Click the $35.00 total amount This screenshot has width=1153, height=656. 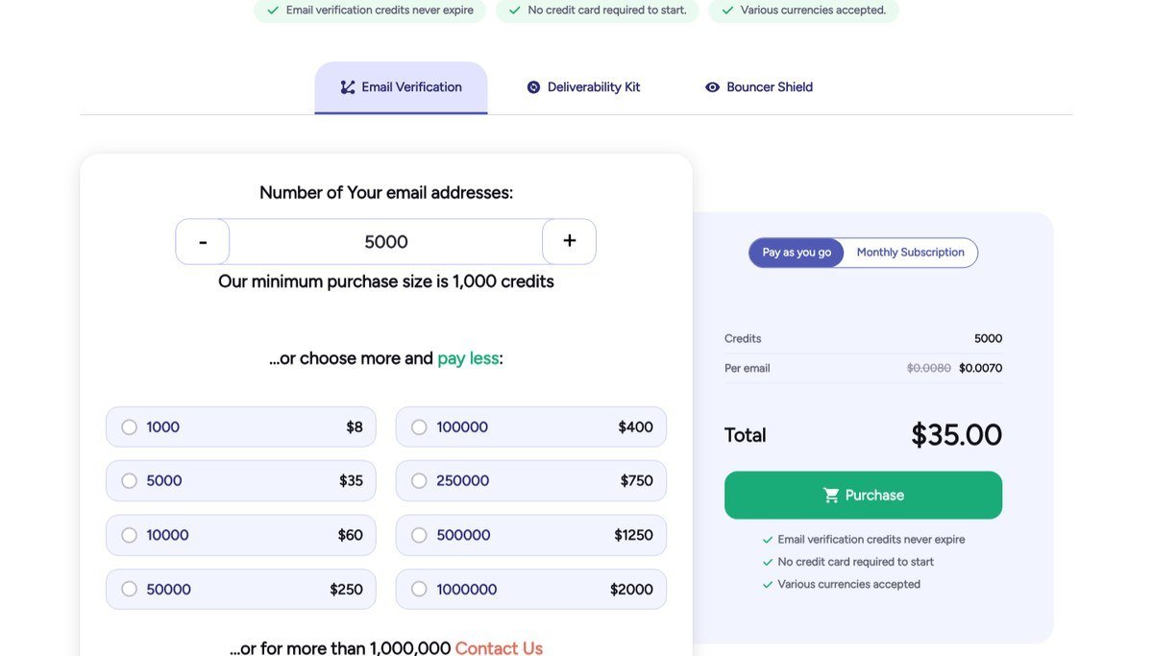point(956,435)
